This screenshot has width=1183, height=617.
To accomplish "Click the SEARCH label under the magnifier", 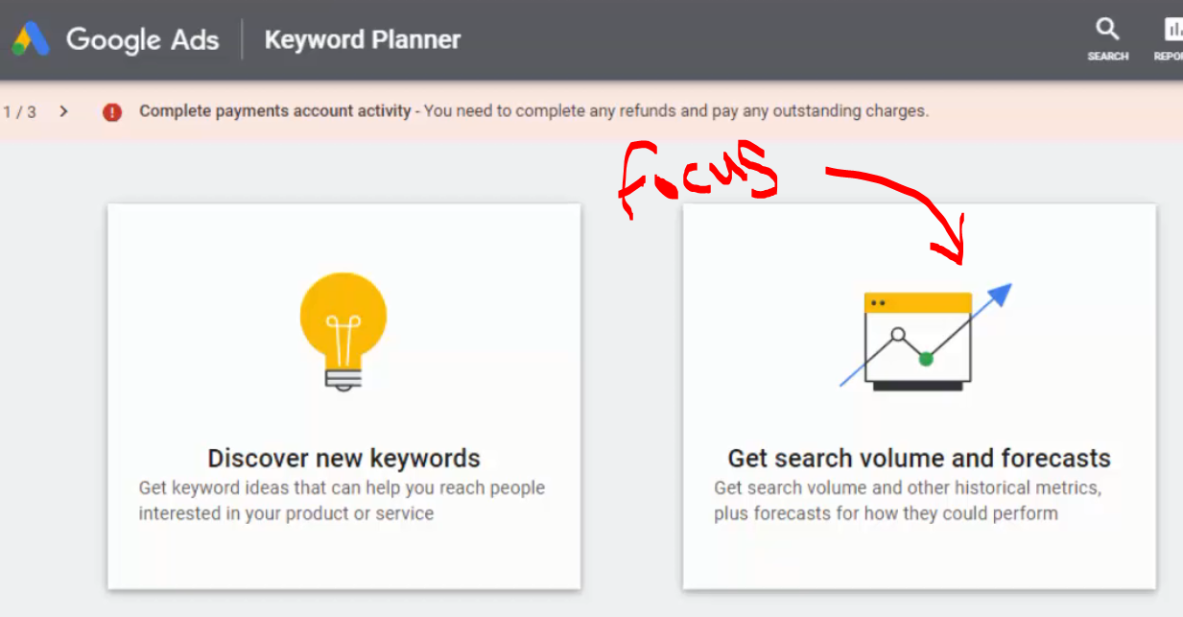I will (x=1107, y=57).
